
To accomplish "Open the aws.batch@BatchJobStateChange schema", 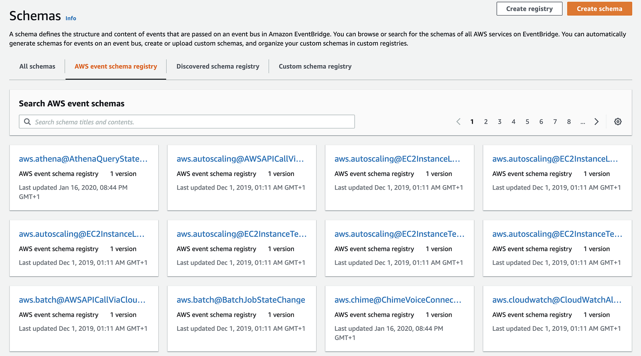I will point(241,300).
